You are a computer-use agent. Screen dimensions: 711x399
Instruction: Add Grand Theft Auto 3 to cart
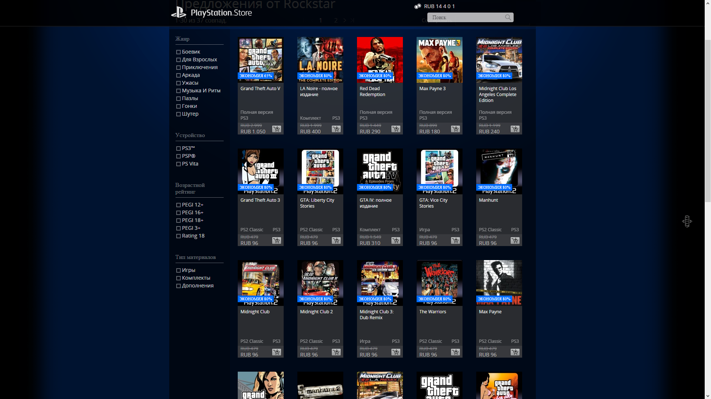[x=276, y=241]
